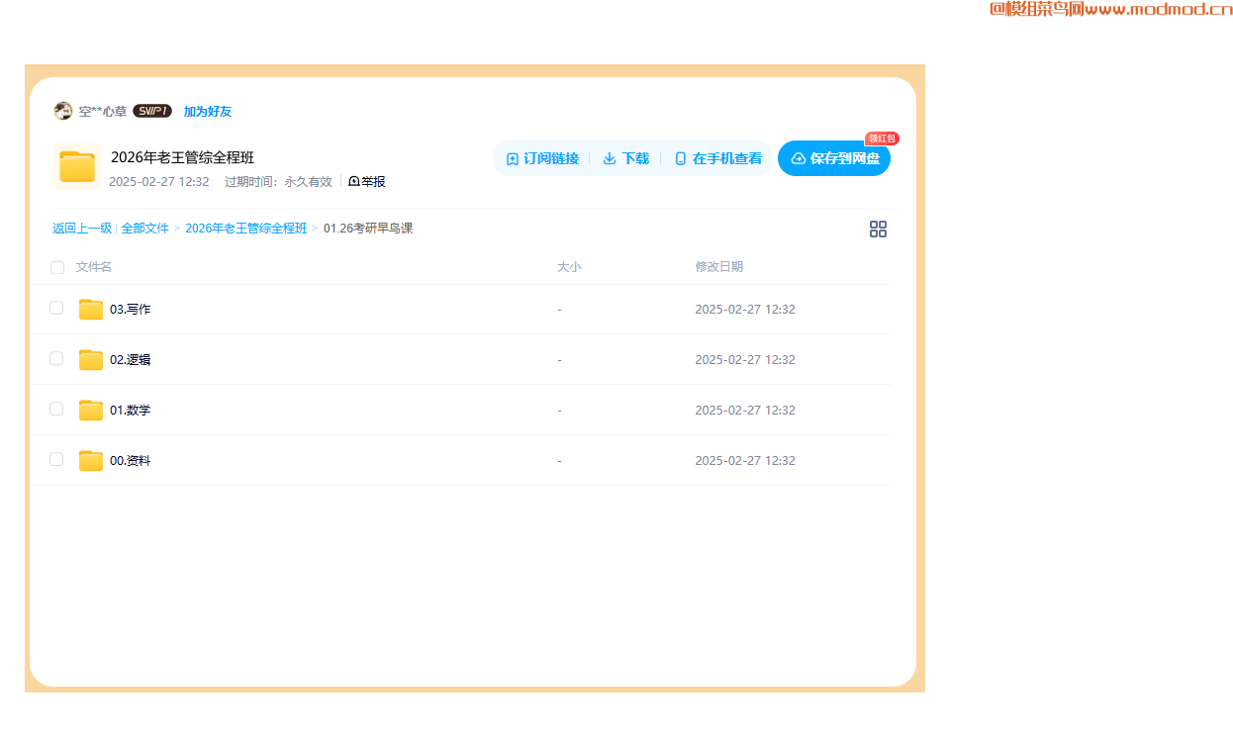Viewport: 1233px width, 741px height.
Task: Click the user avatar of 空**心草
Action: tap(63, 111)
